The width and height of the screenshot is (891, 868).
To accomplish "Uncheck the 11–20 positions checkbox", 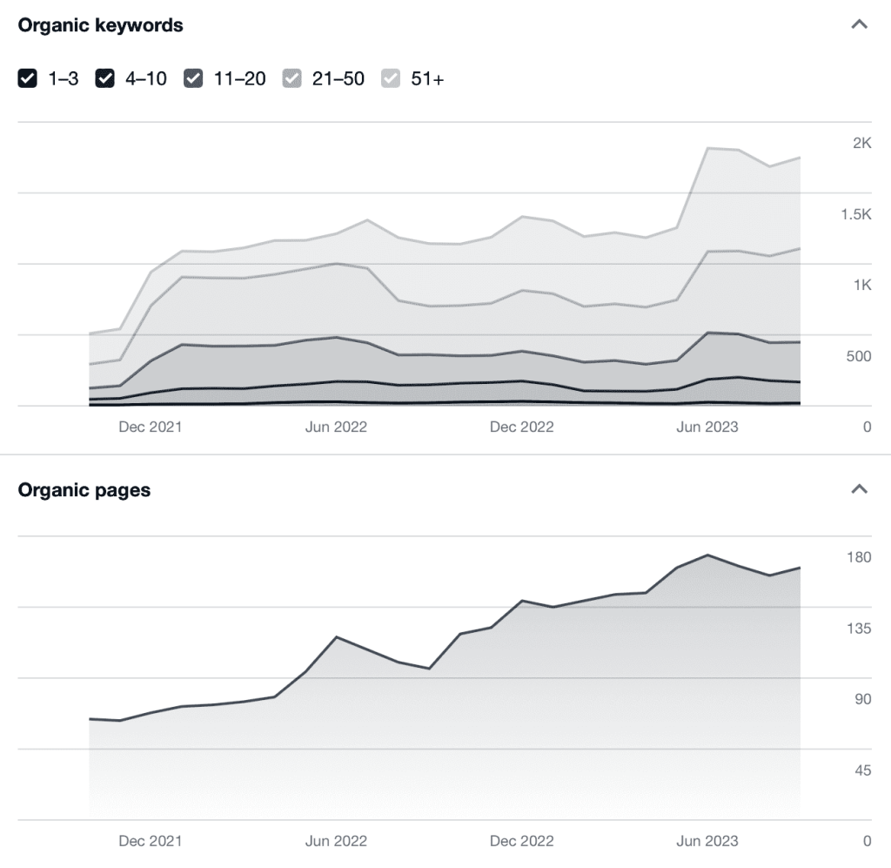I will (x=193, y=78).
